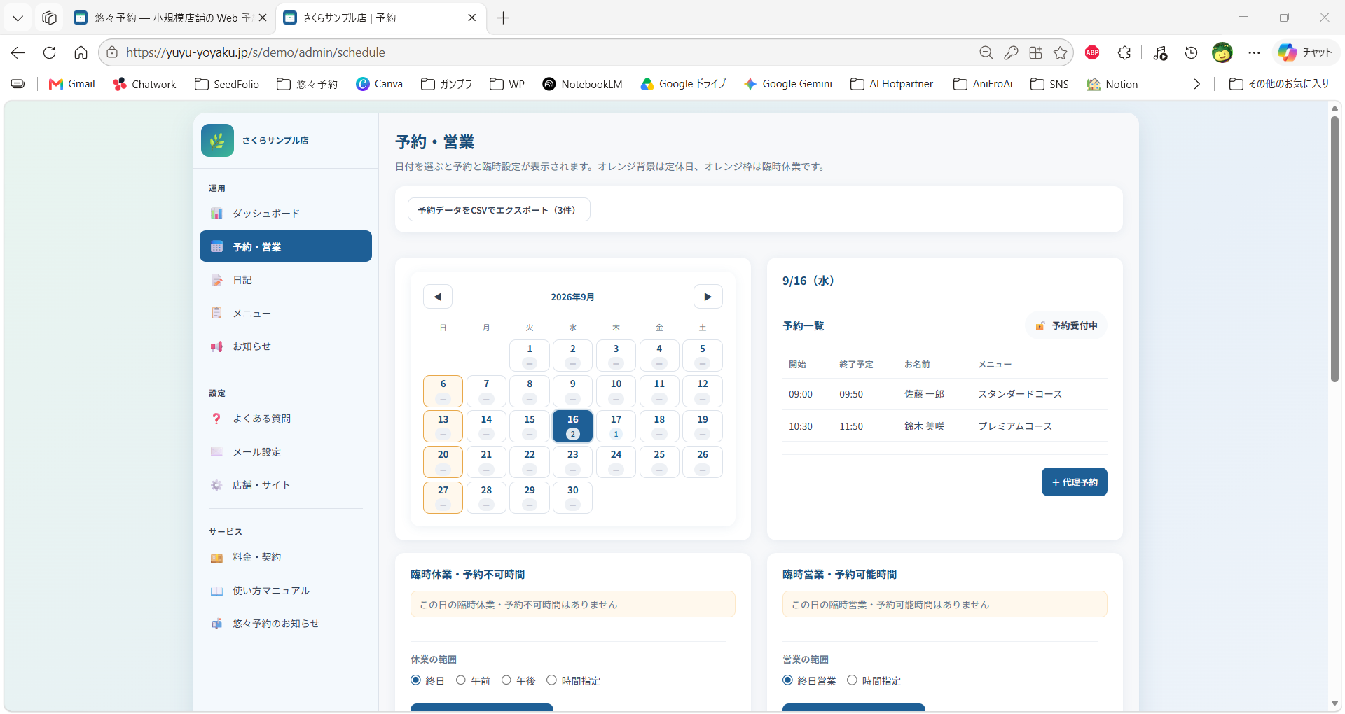Image resolution: width=1345 pixels, height=714 pixels.
Task: Select 時間指定 under 休業の範囲
Action: coord(552,680)
